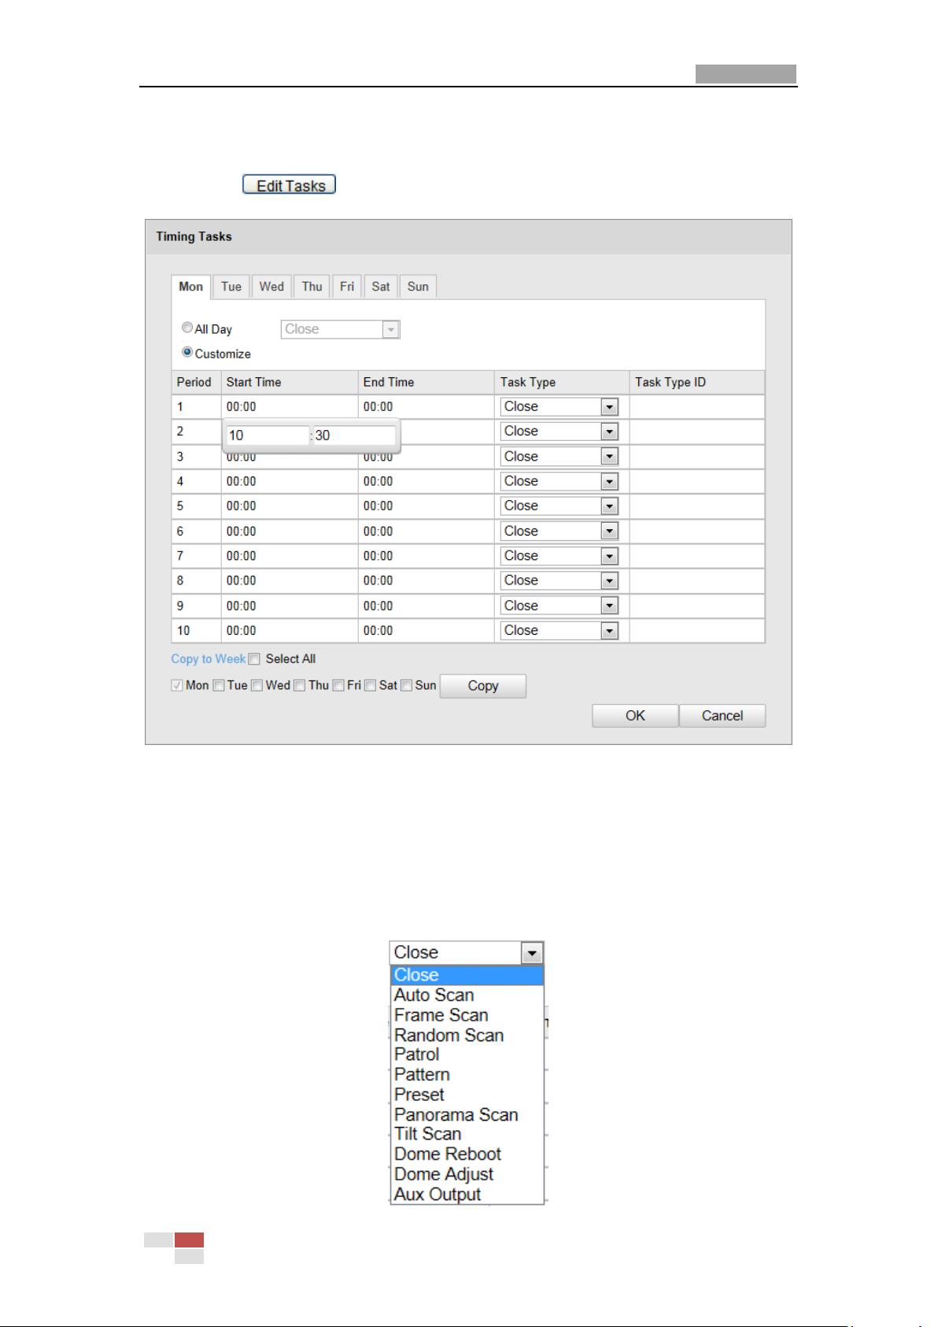The image size is (938, 1327).
Task: Choose Panorama Scan option
Action: 467,1115
